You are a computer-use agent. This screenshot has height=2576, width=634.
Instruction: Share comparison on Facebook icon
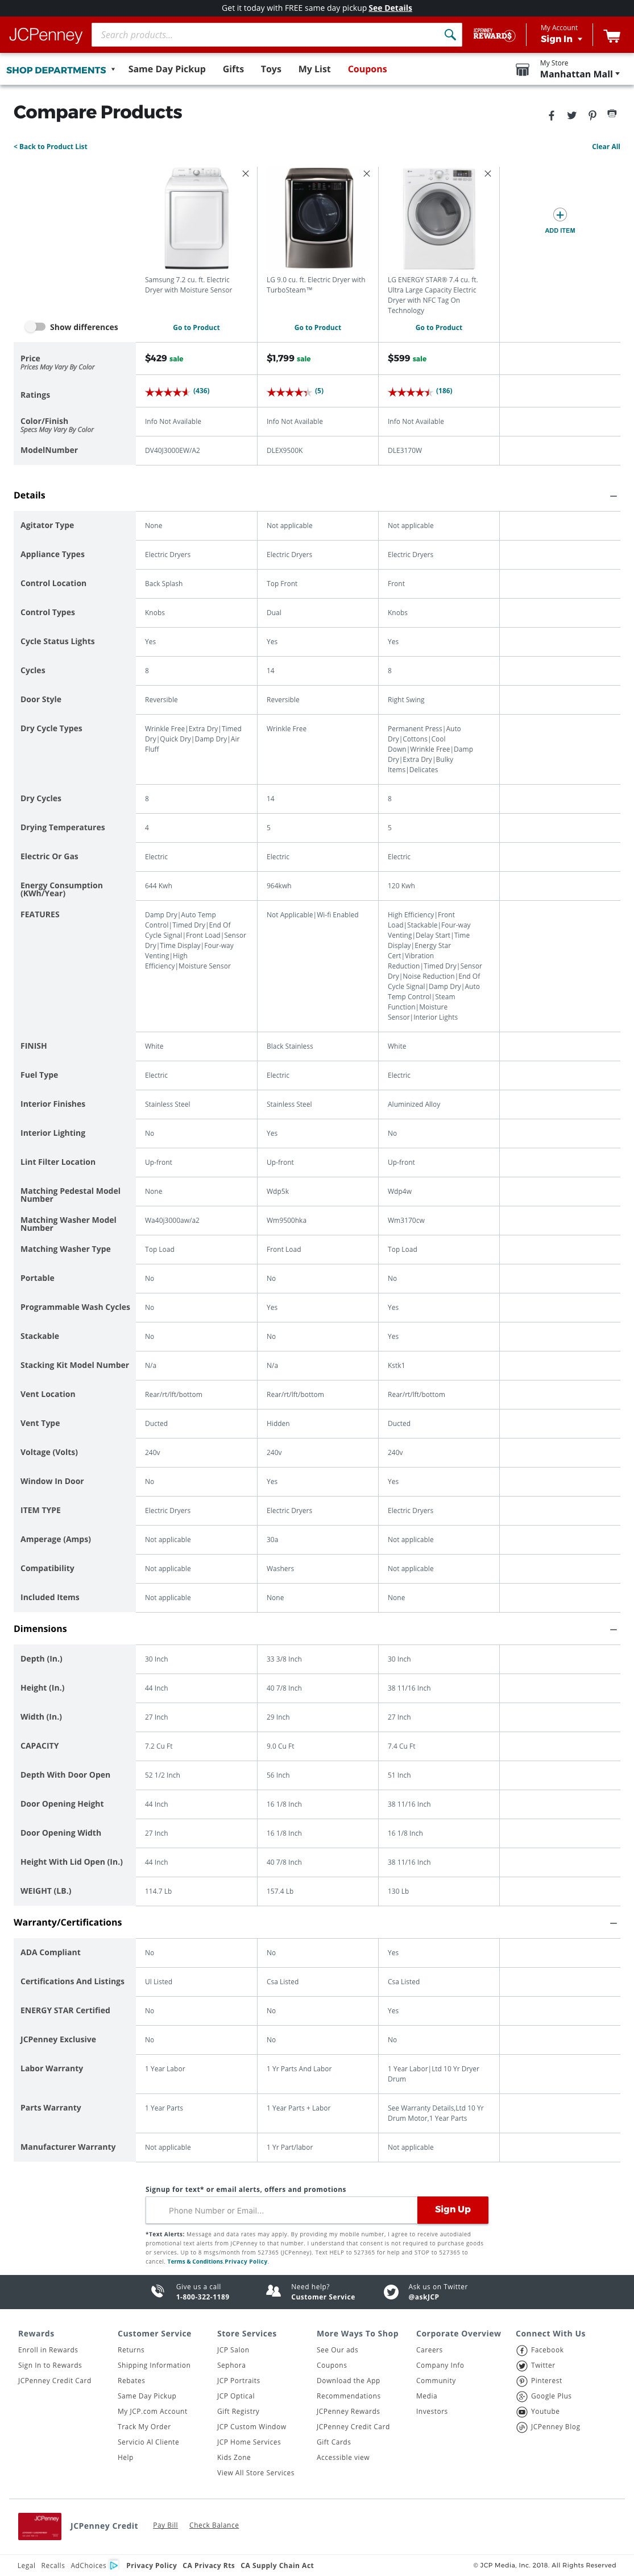[551, 115]
